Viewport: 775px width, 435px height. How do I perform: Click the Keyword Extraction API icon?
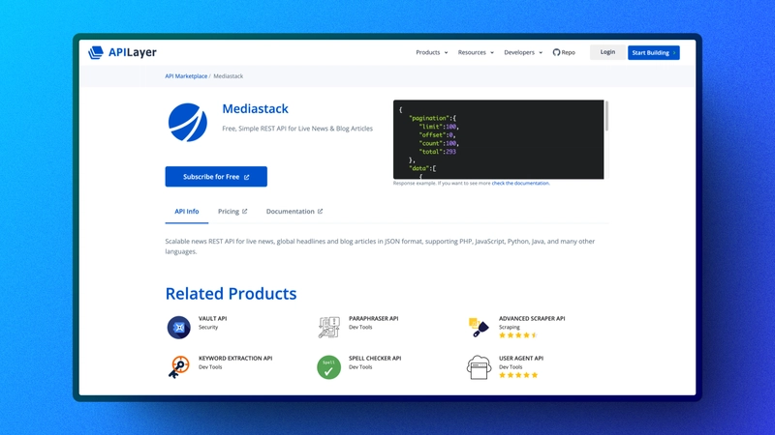coord(178,367)
